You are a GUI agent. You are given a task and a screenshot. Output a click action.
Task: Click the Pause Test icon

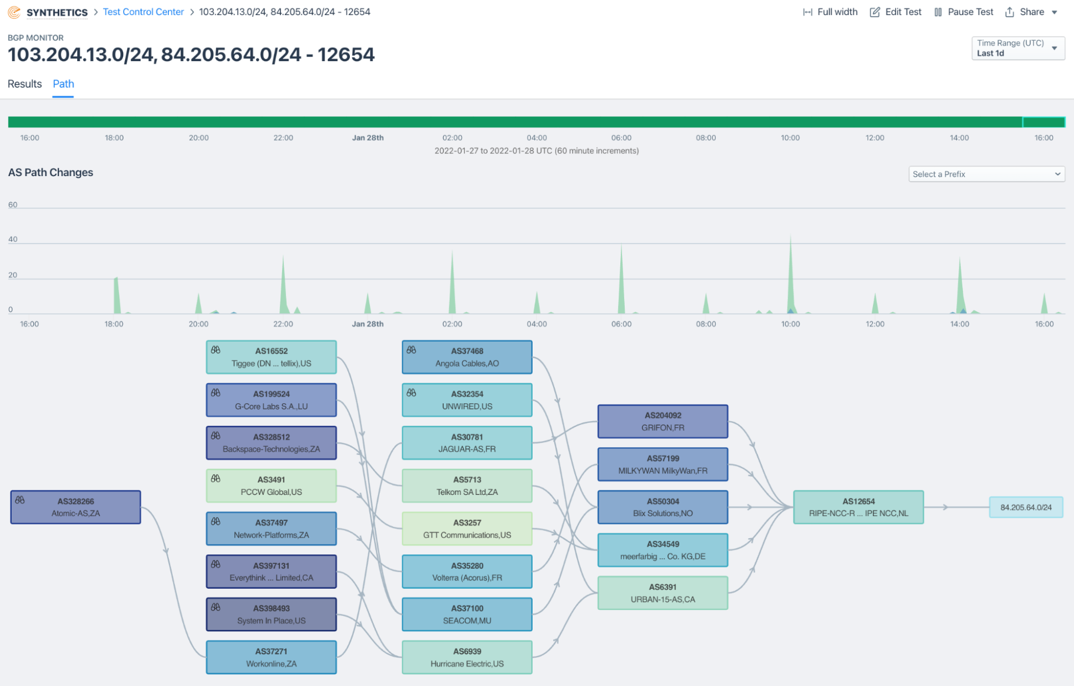click(x=938, y=12)
